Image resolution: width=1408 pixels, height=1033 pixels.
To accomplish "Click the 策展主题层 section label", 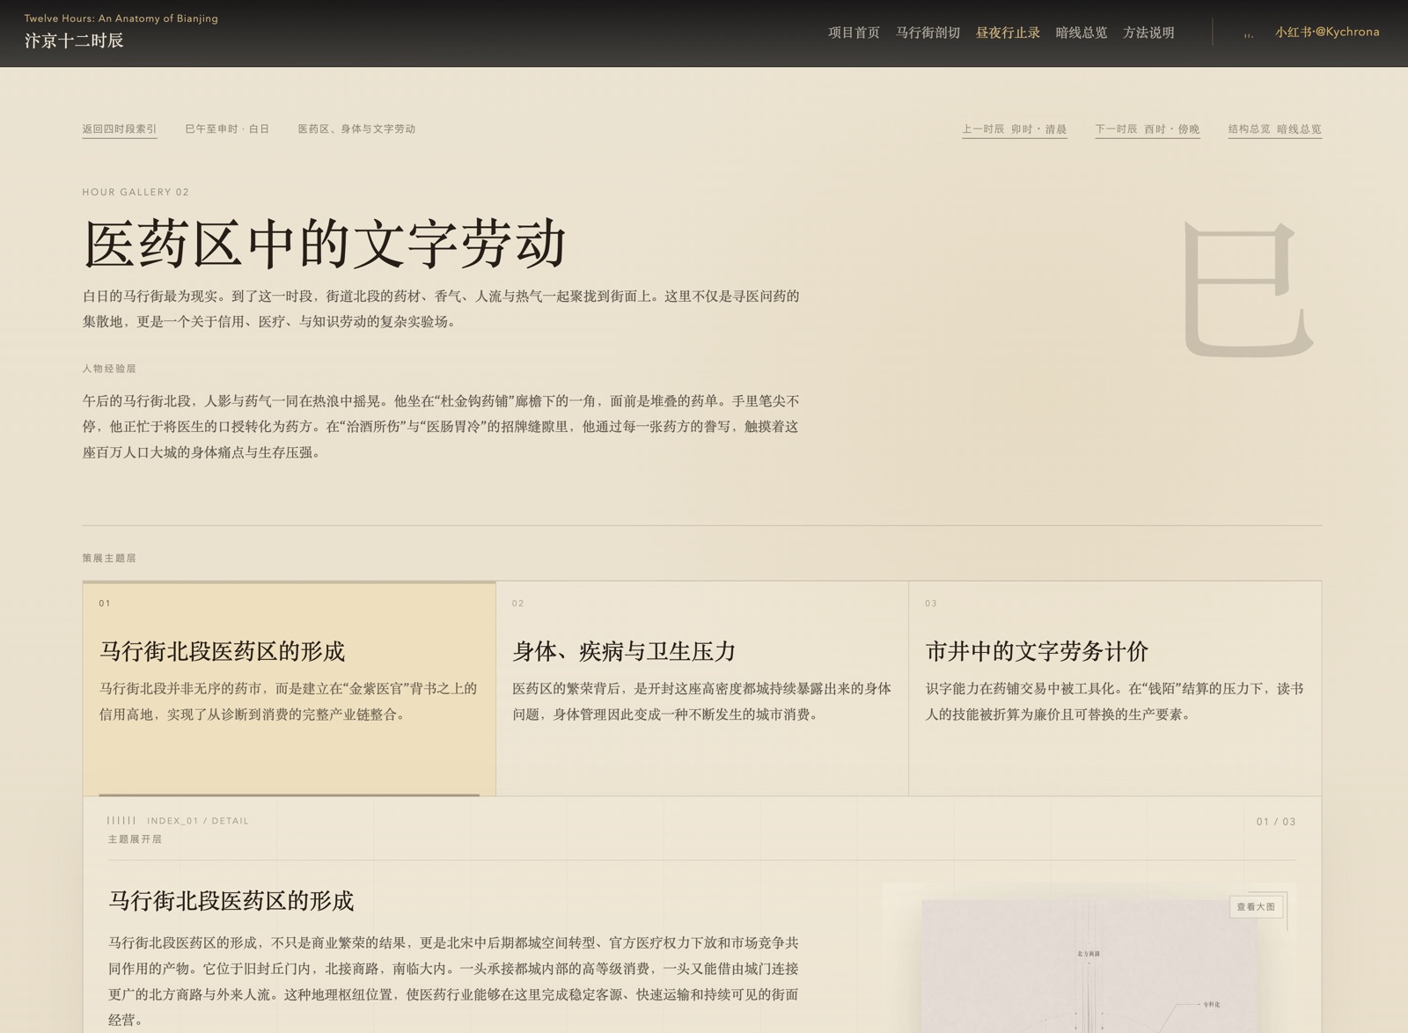I will [x=109, y=558].
